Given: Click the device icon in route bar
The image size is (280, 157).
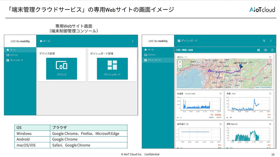Looking at the screenshot, I should pyautogui.click(x=265, y=50).
